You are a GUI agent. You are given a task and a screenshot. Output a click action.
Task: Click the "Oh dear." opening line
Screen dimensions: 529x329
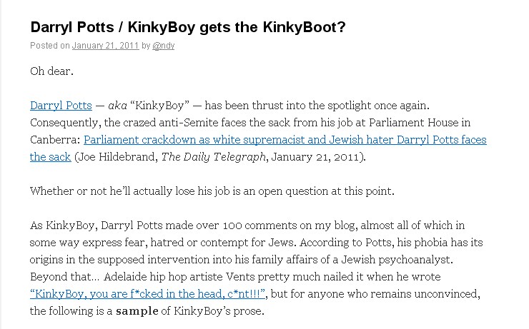pyautogui.click(x=51, y=71)
